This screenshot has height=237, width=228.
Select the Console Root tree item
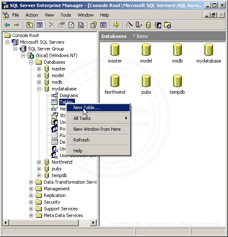click(25, 35)
